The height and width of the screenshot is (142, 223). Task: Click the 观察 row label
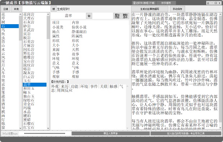pyautogui.click(x=56, y=76)
